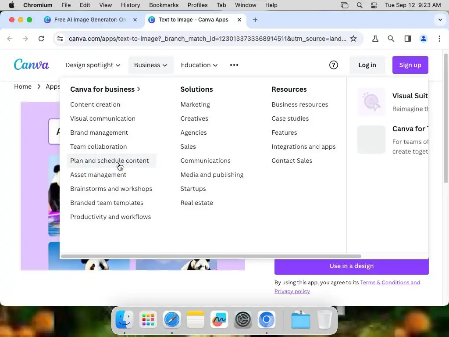Open System Settings from the dock
Screen dimensions: 449x337
tap(243, 319)
